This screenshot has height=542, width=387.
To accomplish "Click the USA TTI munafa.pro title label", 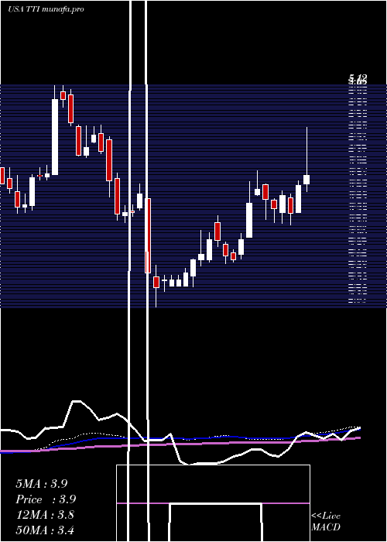I will tap(46, 9).
